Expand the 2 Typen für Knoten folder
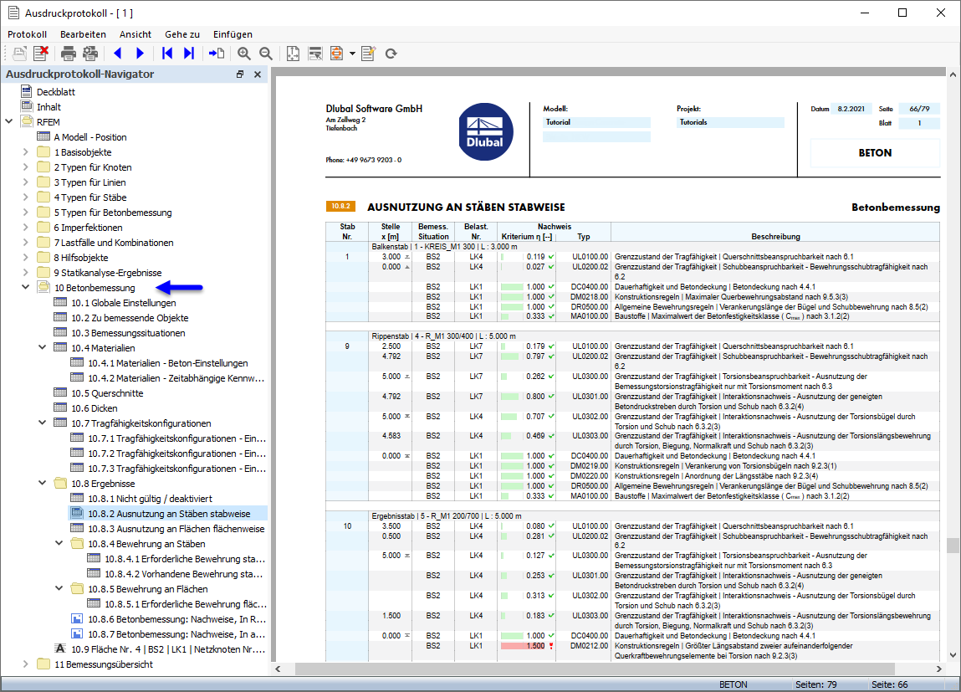This screenshot has height=692, width=961. (x=26, y=167)
